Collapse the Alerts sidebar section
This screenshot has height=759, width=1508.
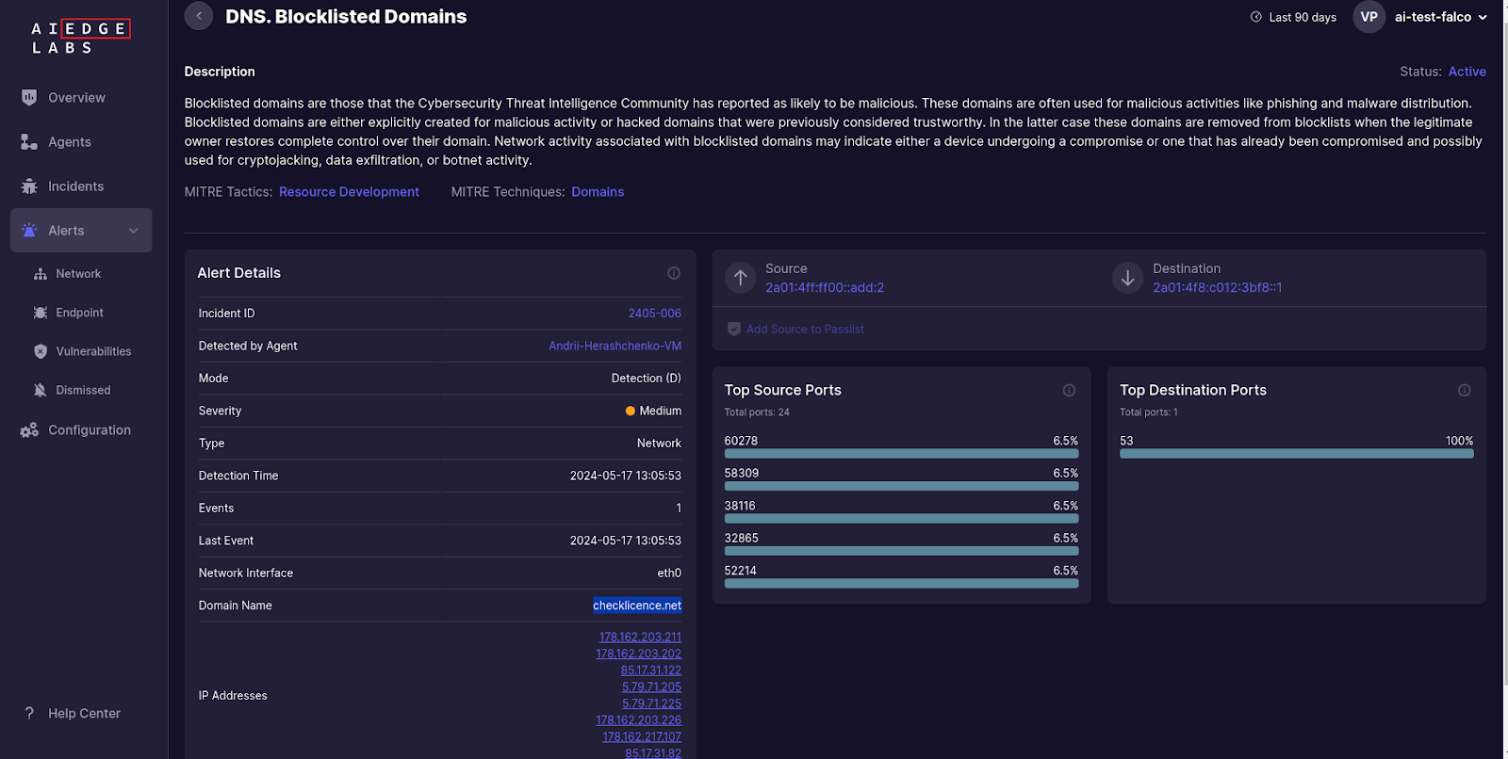pyautogui.click(x=133, y=231)
